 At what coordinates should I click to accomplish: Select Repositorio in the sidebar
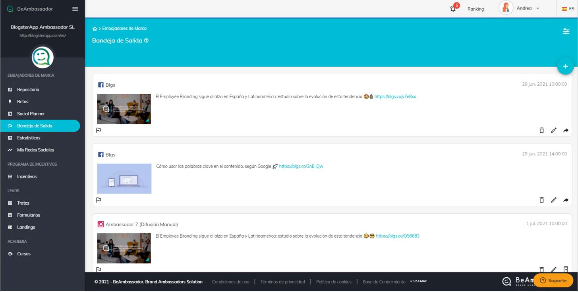pyautogui.click(x=29, y=89)
